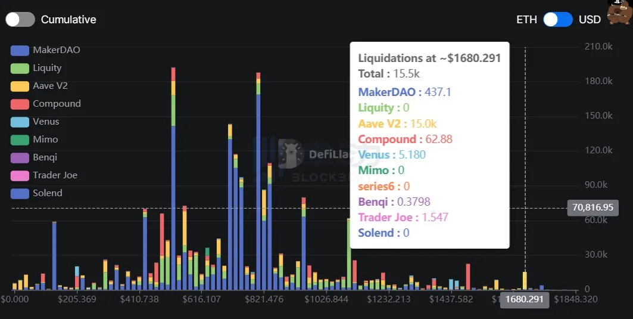The height and width of the screenshot is (319, 633).
Task: Click the 'Liquidations at ~$1680.291' tooltip title
Action: click(x=429, y=58)
